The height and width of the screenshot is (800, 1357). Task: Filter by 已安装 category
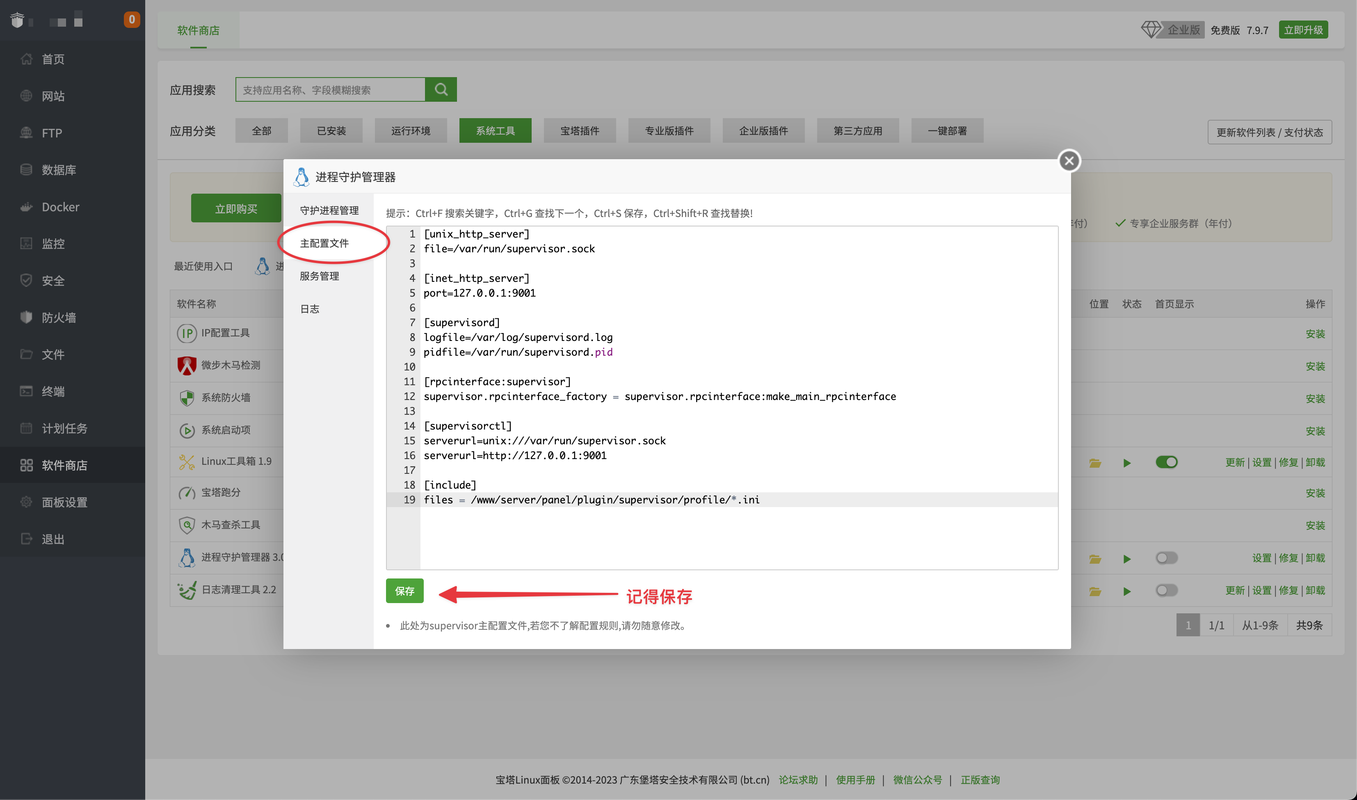point(331,130)
